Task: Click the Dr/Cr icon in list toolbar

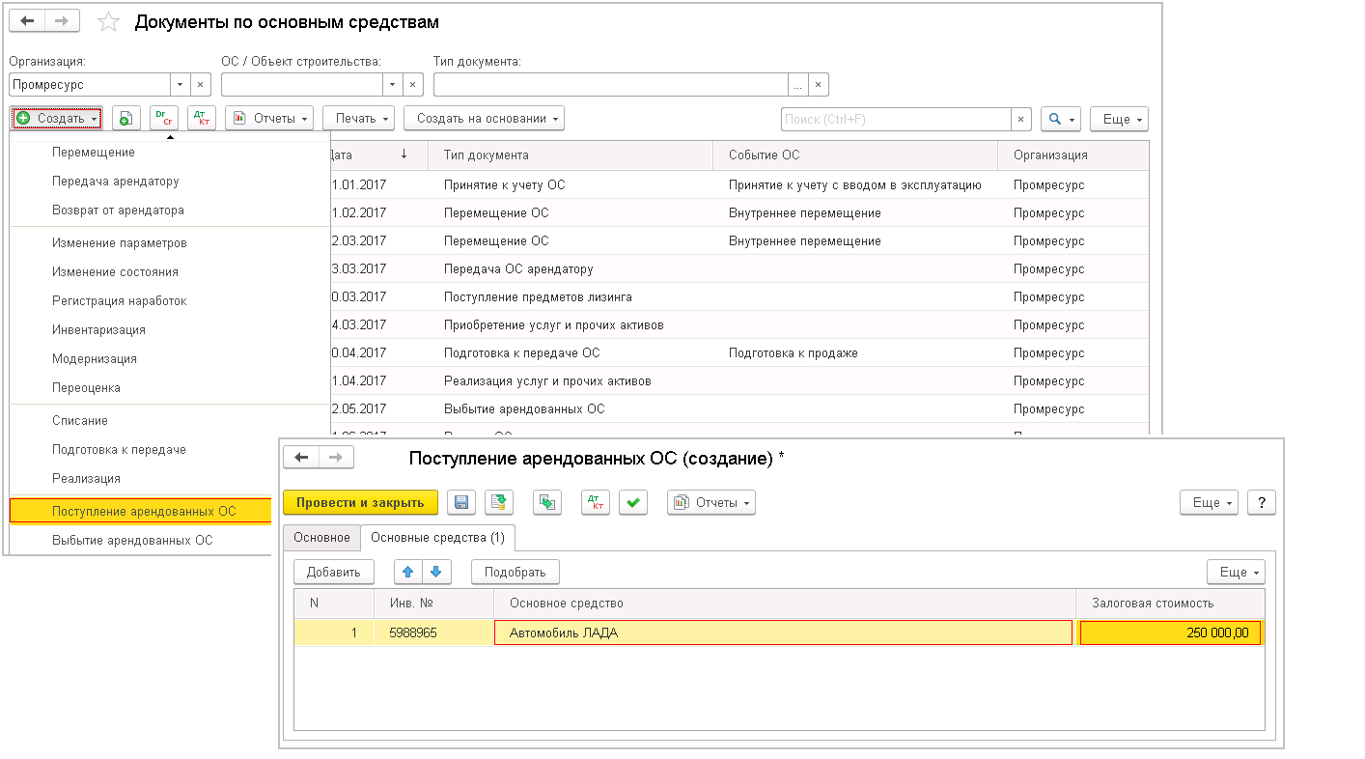Action: coord(164,118)
